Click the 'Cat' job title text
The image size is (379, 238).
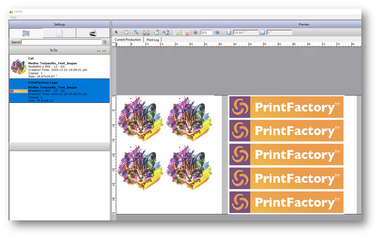pos(31,58)
